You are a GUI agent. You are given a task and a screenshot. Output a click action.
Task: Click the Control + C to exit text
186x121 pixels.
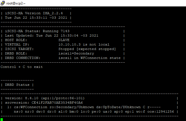point(22,67)
